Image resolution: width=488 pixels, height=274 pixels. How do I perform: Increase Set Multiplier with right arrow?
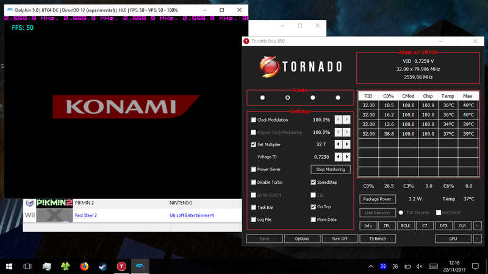[346, 144]
